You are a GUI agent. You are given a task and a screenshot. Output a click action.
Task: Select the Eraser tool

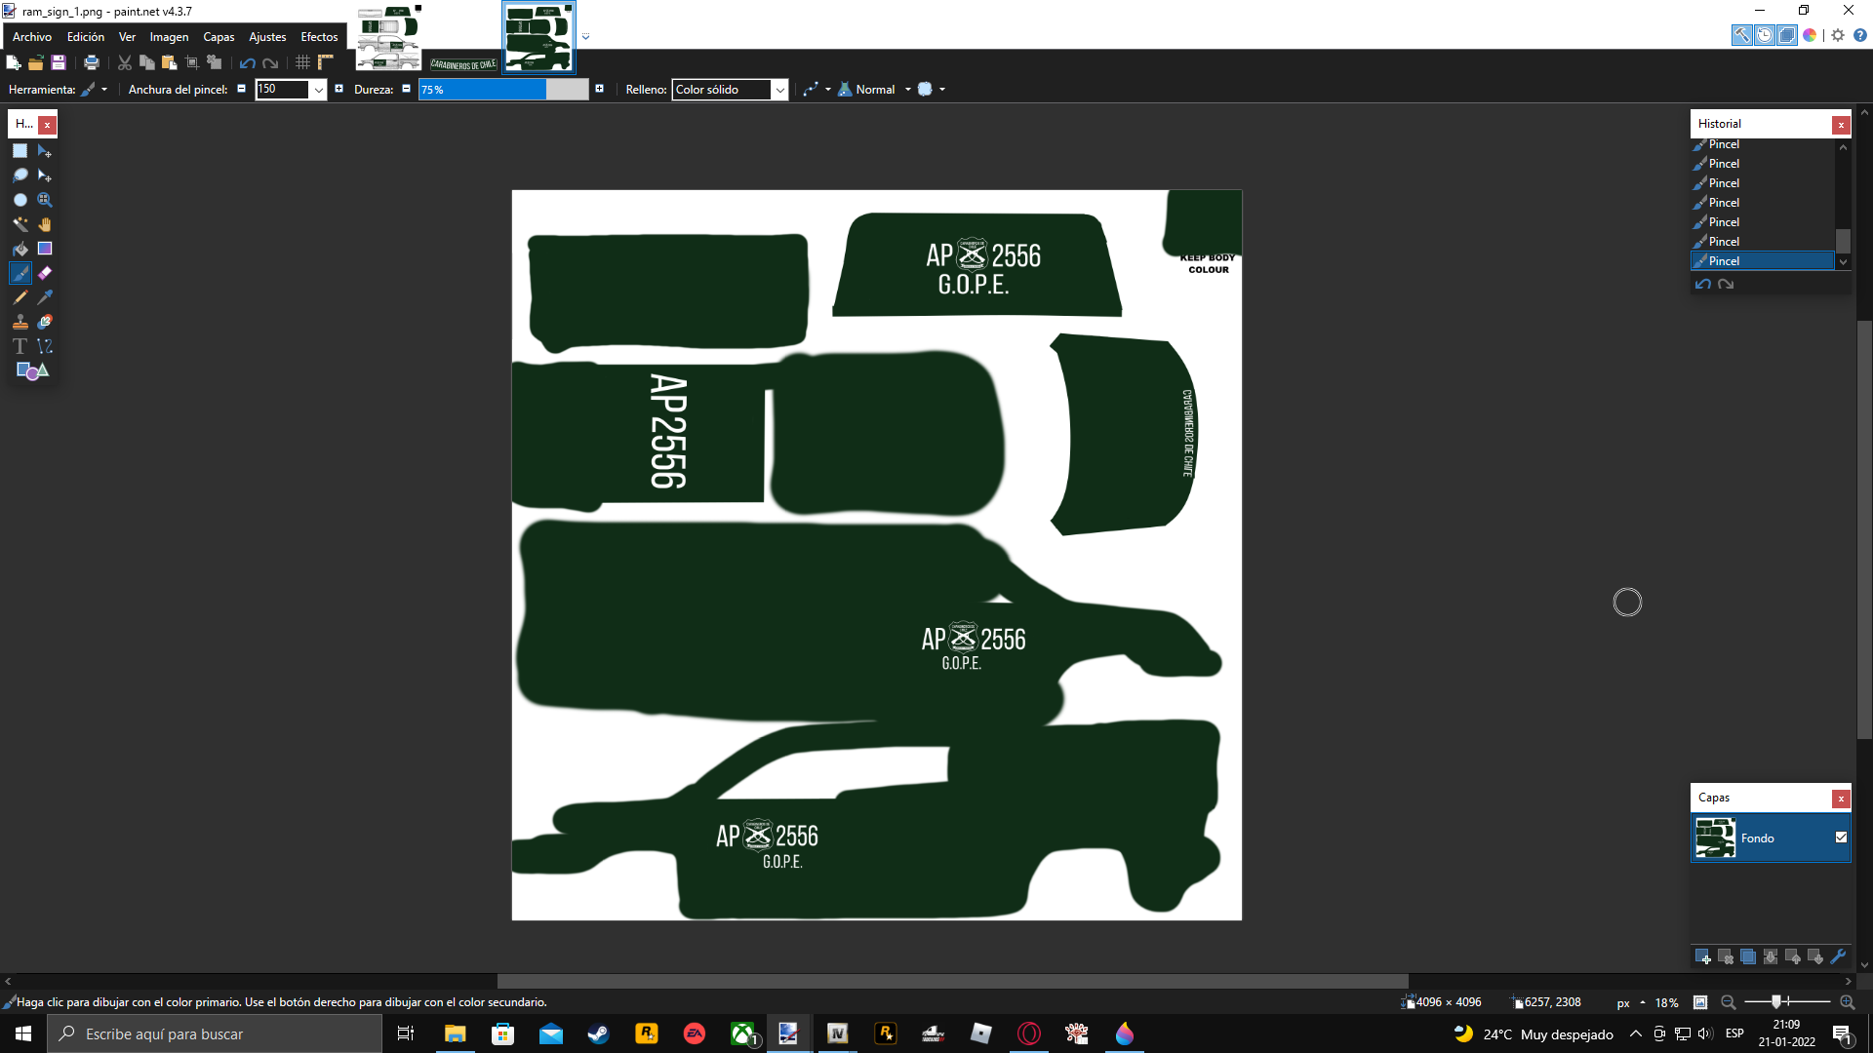pos(45,273)
